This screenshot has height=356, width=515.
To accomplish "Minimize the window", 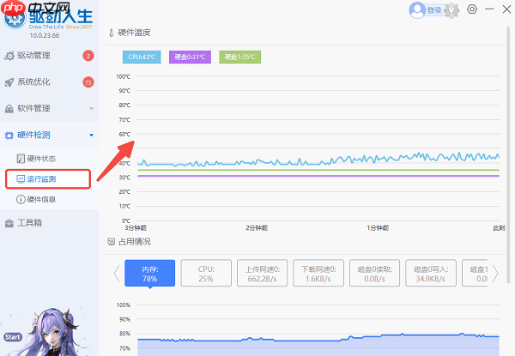I will pyautogui.click(x=489, y=9).
